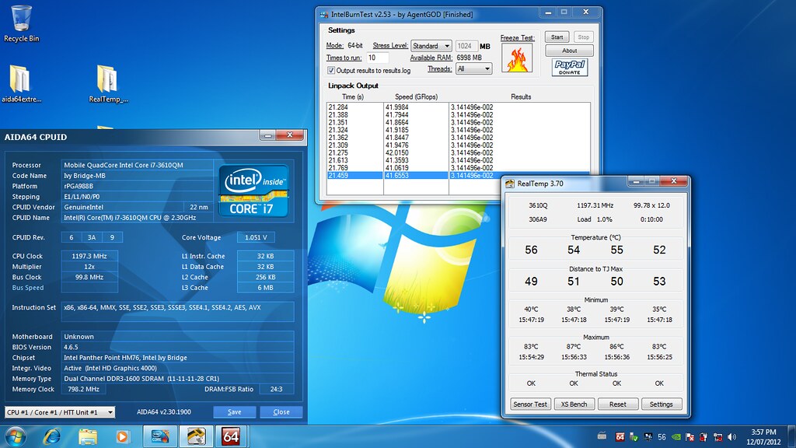Image resolution: width=796 pixels, height=448 pixels.
Task: Click the Freeze Test flame icon
Action: click(x=517, y=58)
